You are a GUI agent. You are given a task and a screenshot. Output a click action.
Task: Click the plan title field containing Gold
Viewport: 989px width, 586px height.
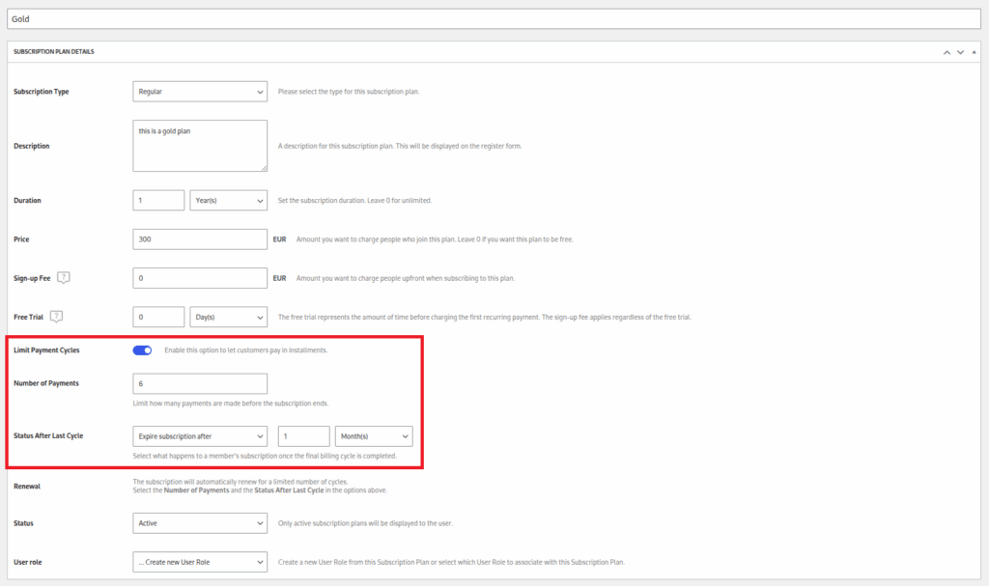[x=494, y=19]
